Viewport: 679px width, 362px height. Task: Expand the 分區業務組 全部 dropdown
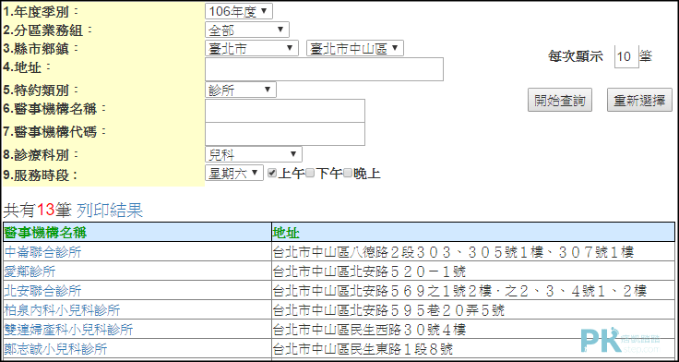tap(247, 30)
